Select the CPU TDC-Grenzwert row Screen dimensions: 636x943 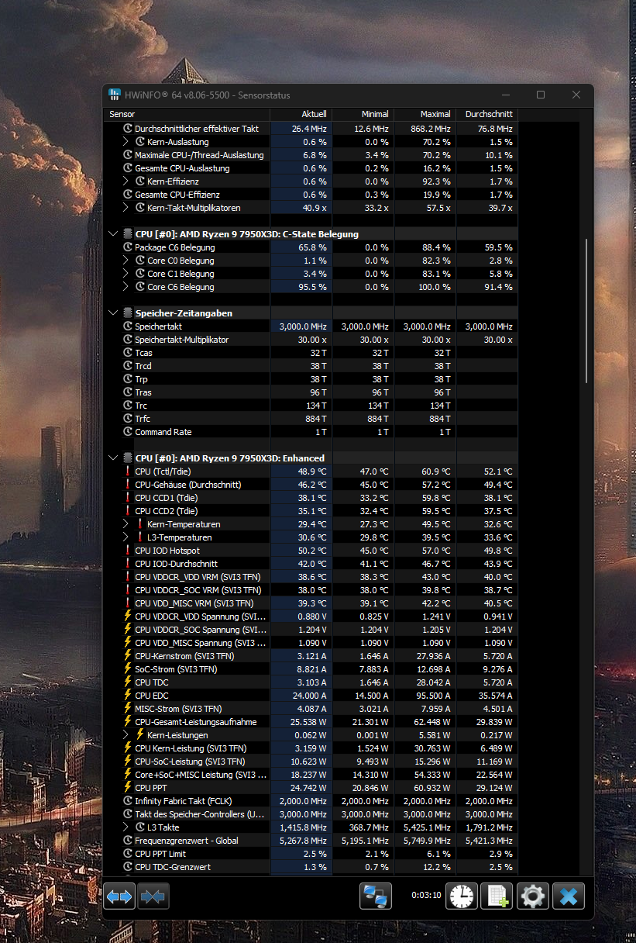pyautogui.click(x=312, y=867)
